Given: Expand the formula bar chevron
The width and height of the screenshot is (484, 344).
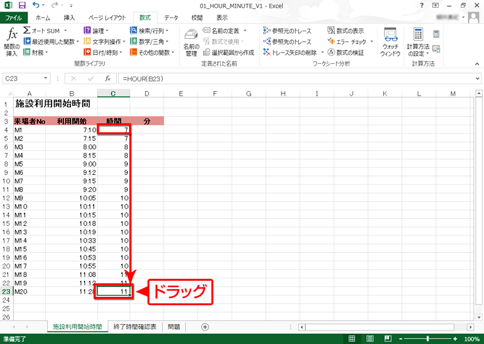Looking at the screenshot, I should pos(478,79).
